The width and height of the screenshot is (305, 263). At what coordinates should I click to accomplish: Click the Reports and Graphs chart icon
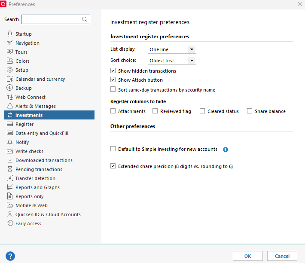(x=10, y=187)
